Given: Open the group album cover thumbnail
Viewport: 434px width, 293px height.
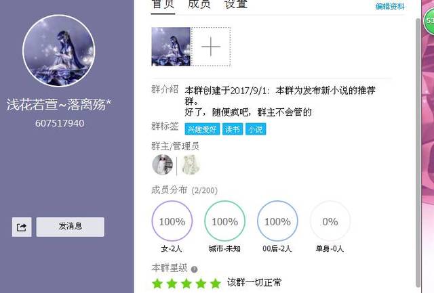Looking at the screenshot, I should 171,47.
